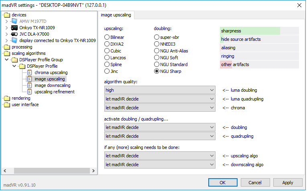307x191 pixels.
Task: Open the luma doubling quality dropdown
Action: click(x=160, y=90)
